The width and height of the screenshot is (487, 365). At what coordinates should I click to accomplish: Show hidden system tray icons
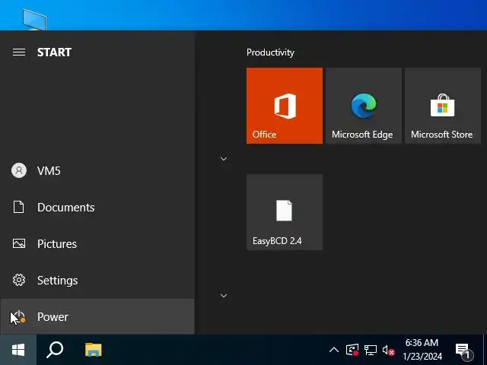point(334,350)
